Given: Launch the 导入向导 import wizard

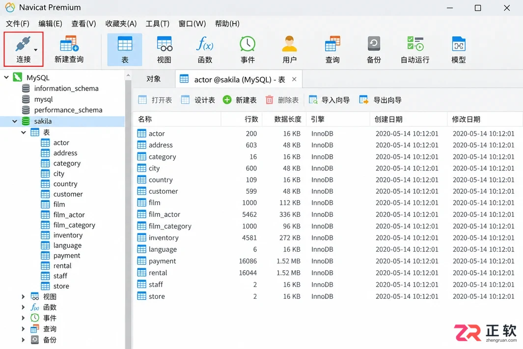Looking at the screenshot, I should point(329,100).
